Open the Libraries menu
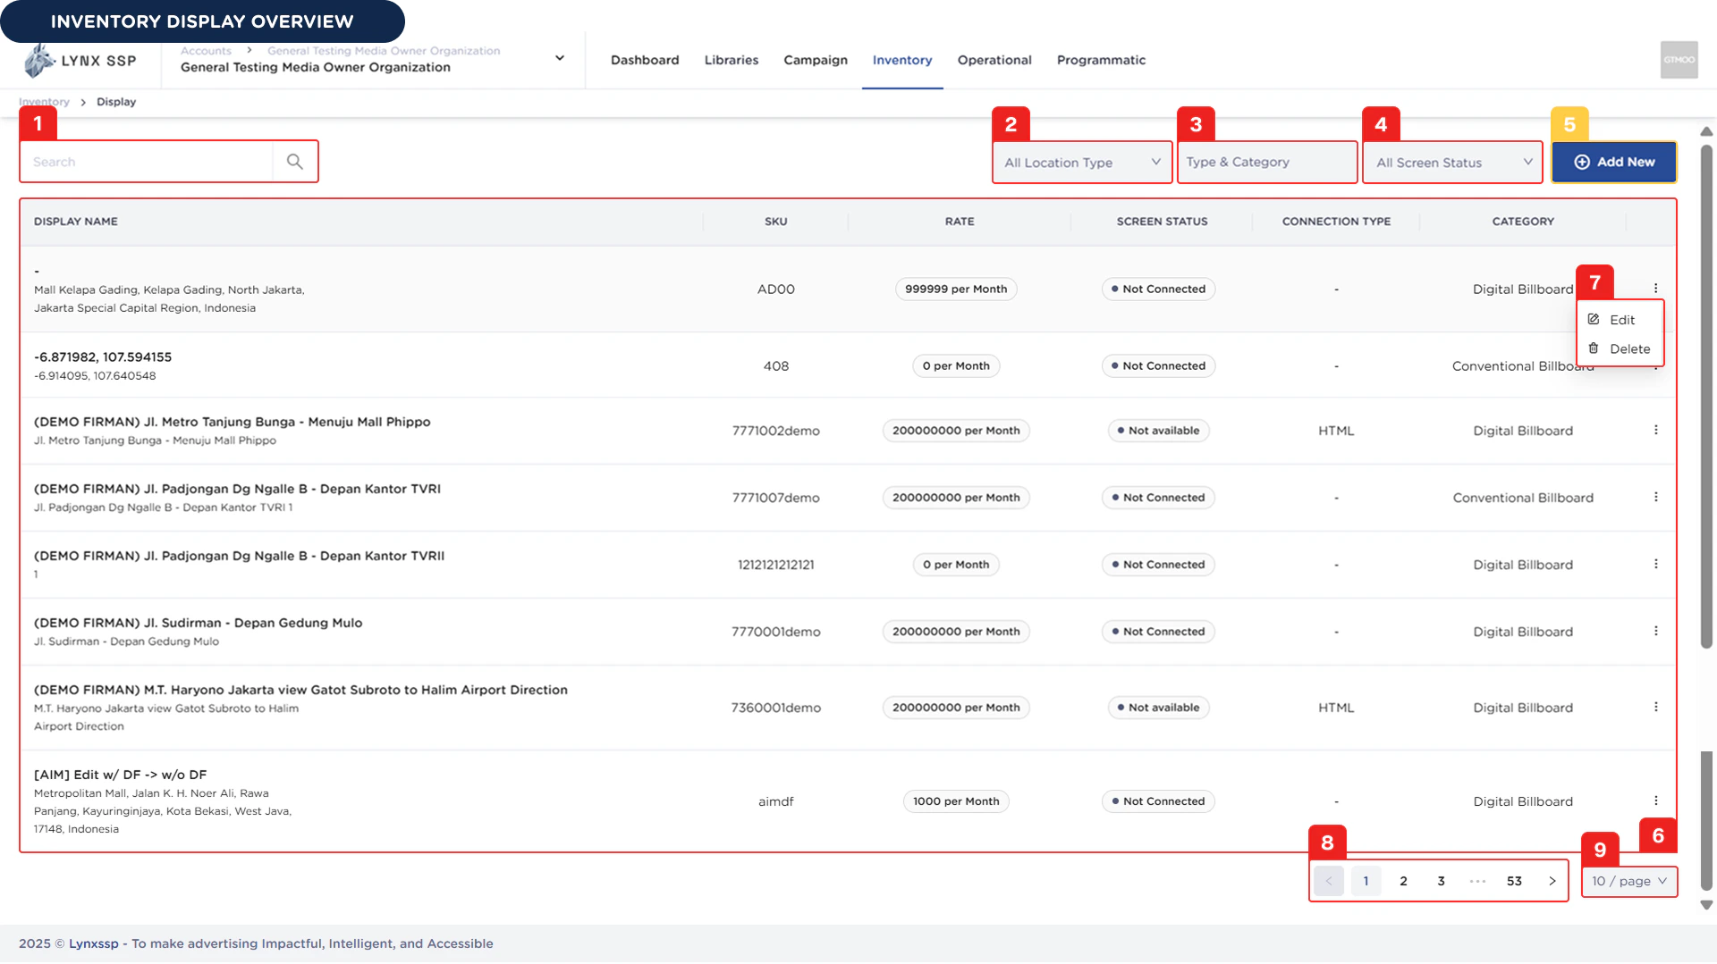This screenshot has height=964, width=1717. [732, 60]
